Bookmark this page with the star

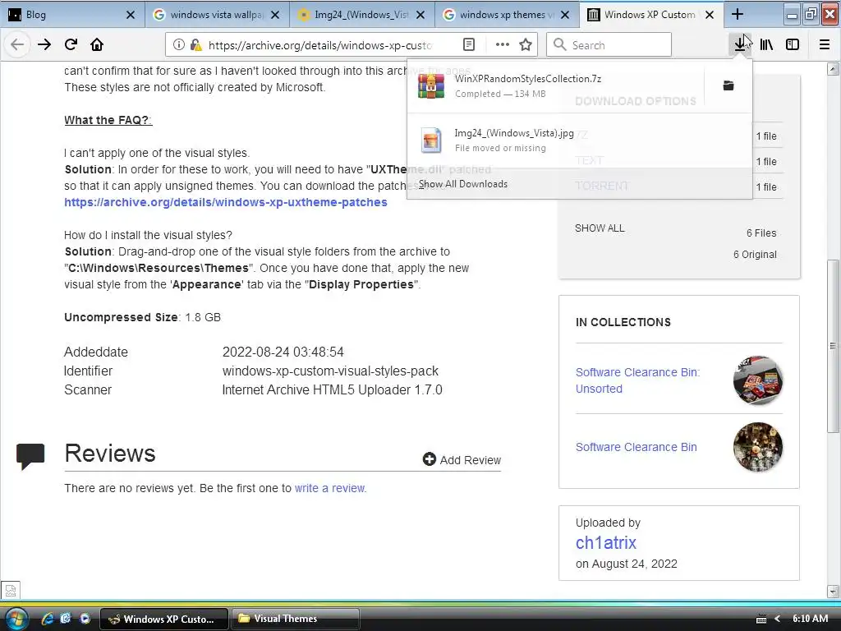pyautogui.click(x=526, y=44)
